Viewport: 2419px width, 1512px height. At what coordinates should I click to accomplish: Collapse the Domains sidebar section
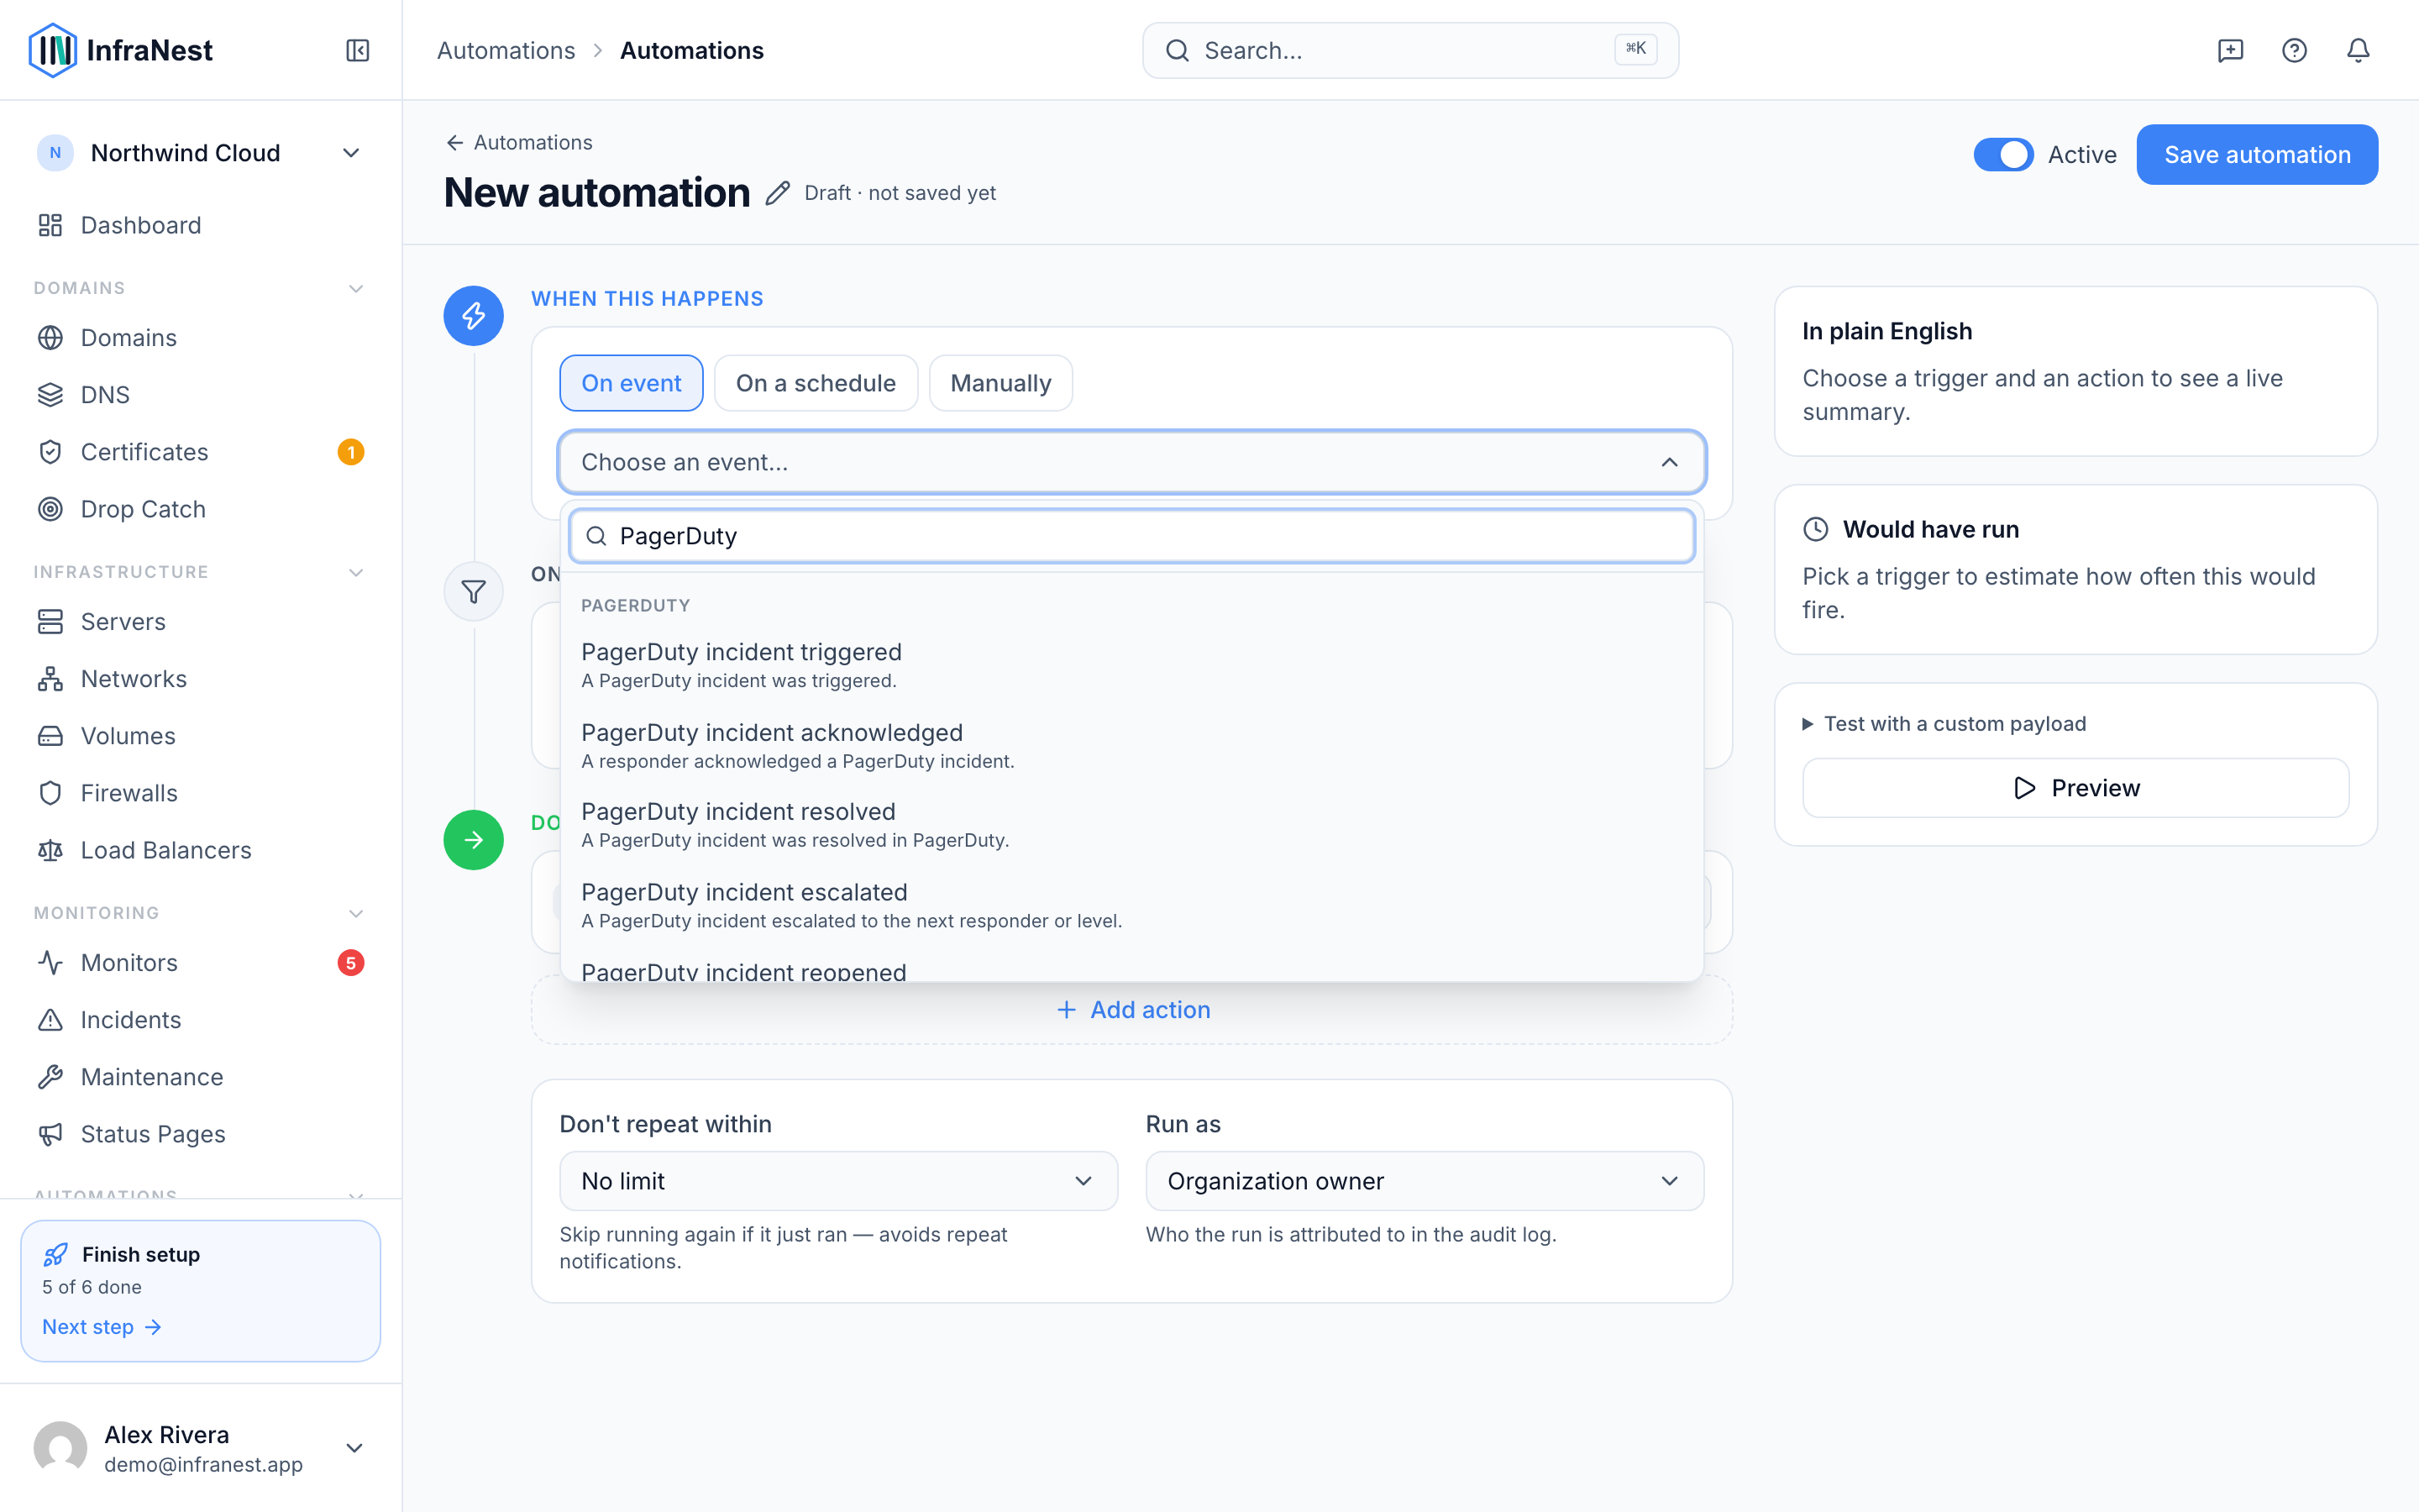click(356, 288)
